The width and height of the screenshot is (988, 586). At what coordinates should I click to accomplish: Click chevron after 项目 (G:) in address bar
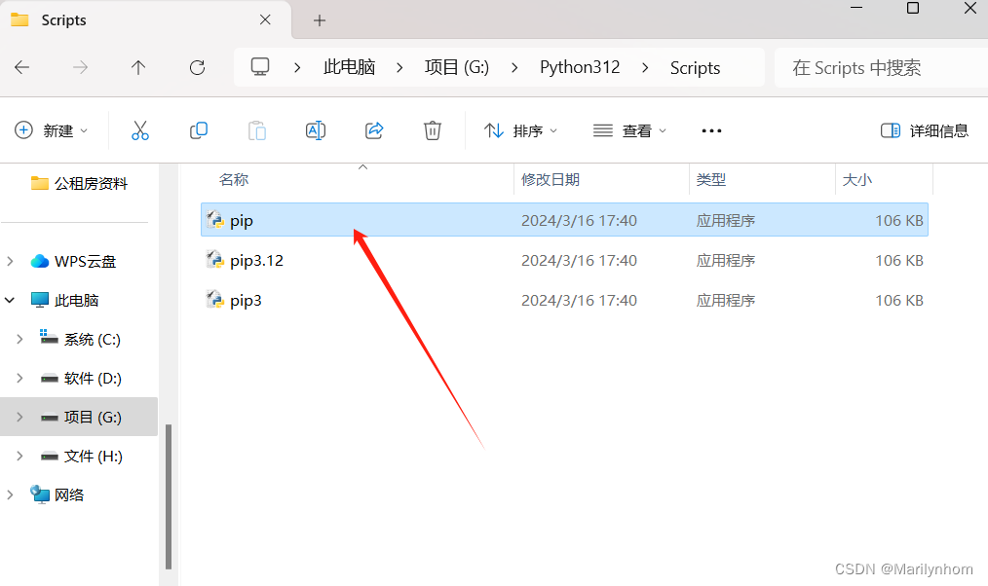tap(514, 68)
